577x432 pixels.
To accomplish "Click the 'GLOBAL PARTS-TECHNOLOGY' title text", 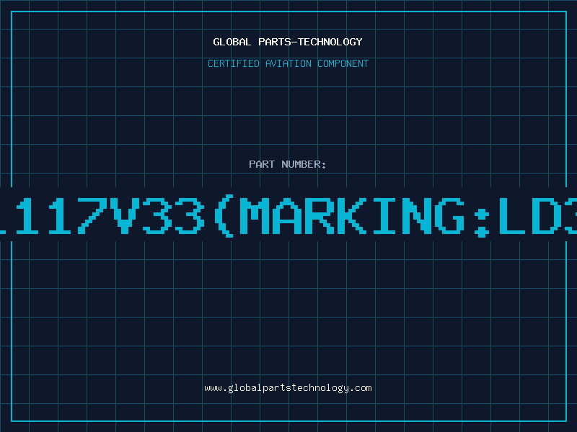I will tap(288, 42).
